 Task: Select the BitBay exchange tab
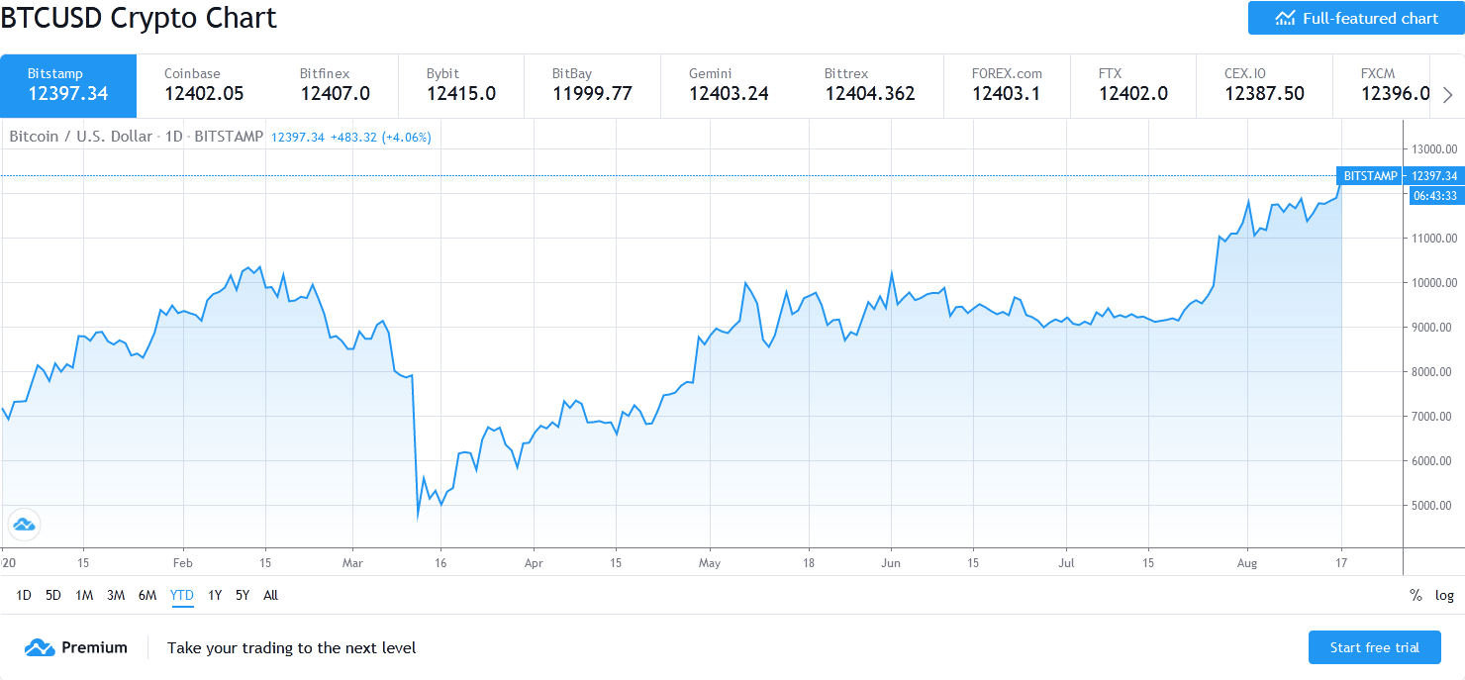coord(592,85)
